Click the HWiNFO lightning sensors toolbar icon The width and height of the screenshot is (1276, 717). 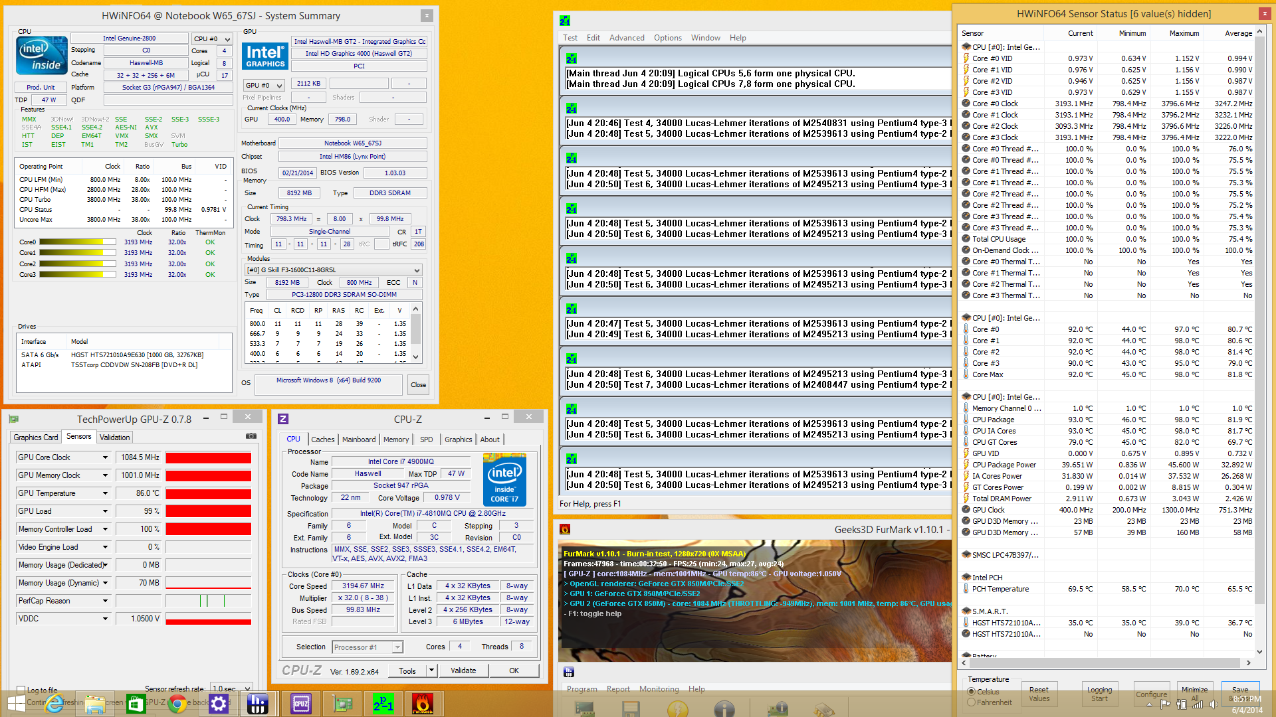click(x=677, y=708)
